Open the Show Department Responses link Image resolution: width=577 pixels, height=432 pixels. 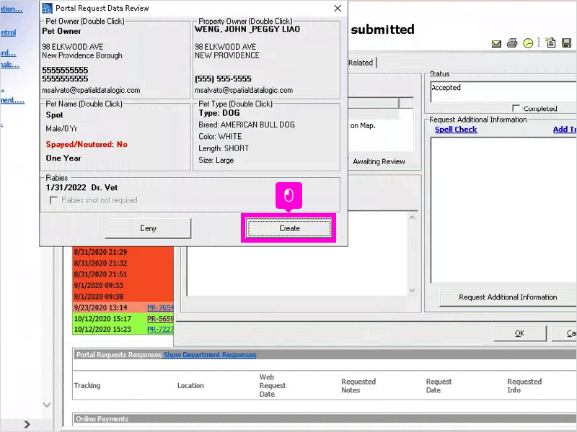click(x=210, y=354)
